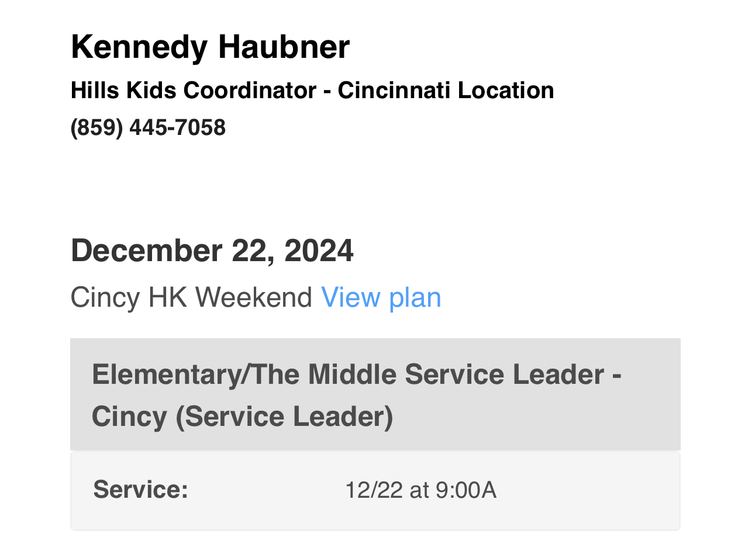Click the first name Kennedy

(x=139, y=47)
